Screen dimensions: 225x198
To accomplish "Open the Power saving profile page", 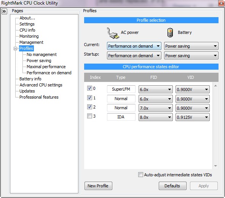I will [x=39, y=61].
